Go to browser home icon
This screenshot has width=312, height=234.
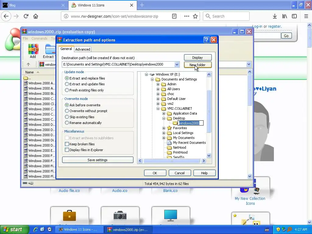click(36, 16)
